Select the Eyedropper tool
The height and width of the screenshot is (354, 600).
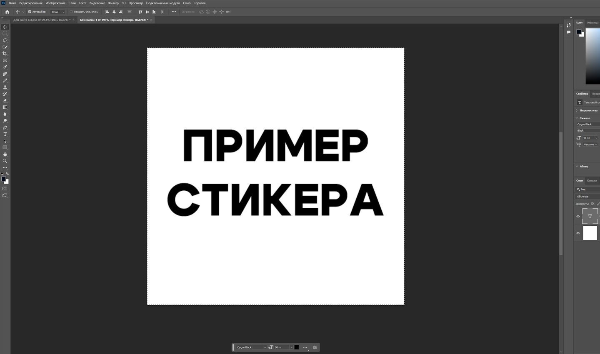click(x=5, y=67)
